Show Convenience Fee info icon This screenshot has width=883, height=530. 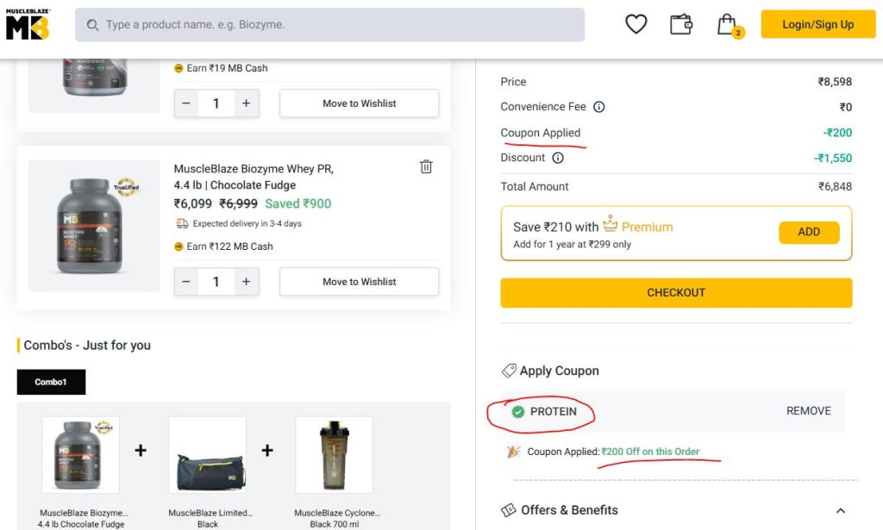click(x=599, y=107)
